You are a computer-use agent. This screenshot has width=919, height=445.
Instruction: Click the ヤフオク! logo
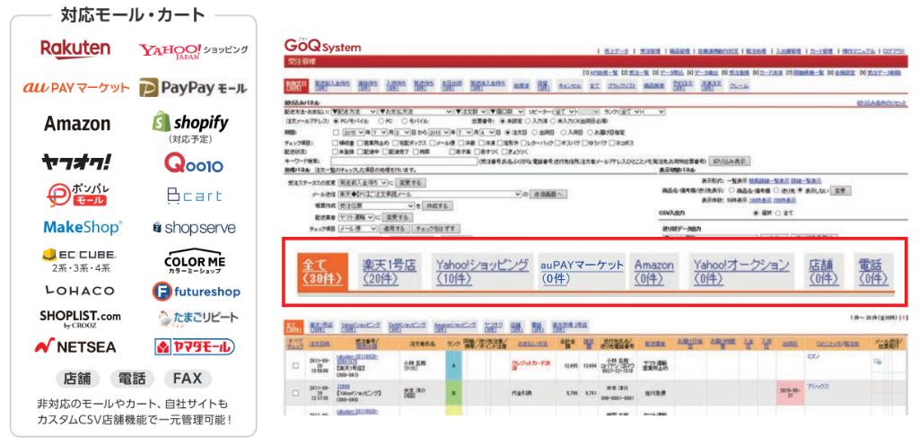click(76, 161)
